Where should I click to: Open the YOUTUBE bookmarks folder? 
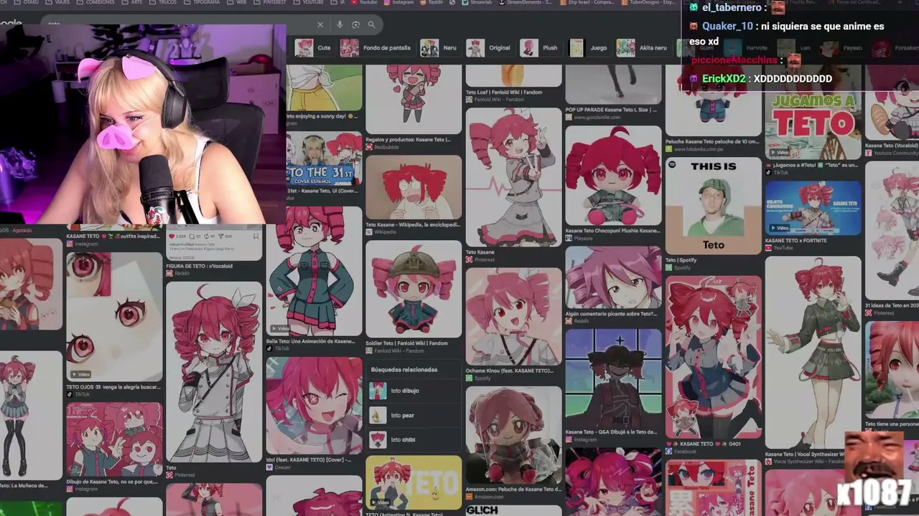pos(309,2)
